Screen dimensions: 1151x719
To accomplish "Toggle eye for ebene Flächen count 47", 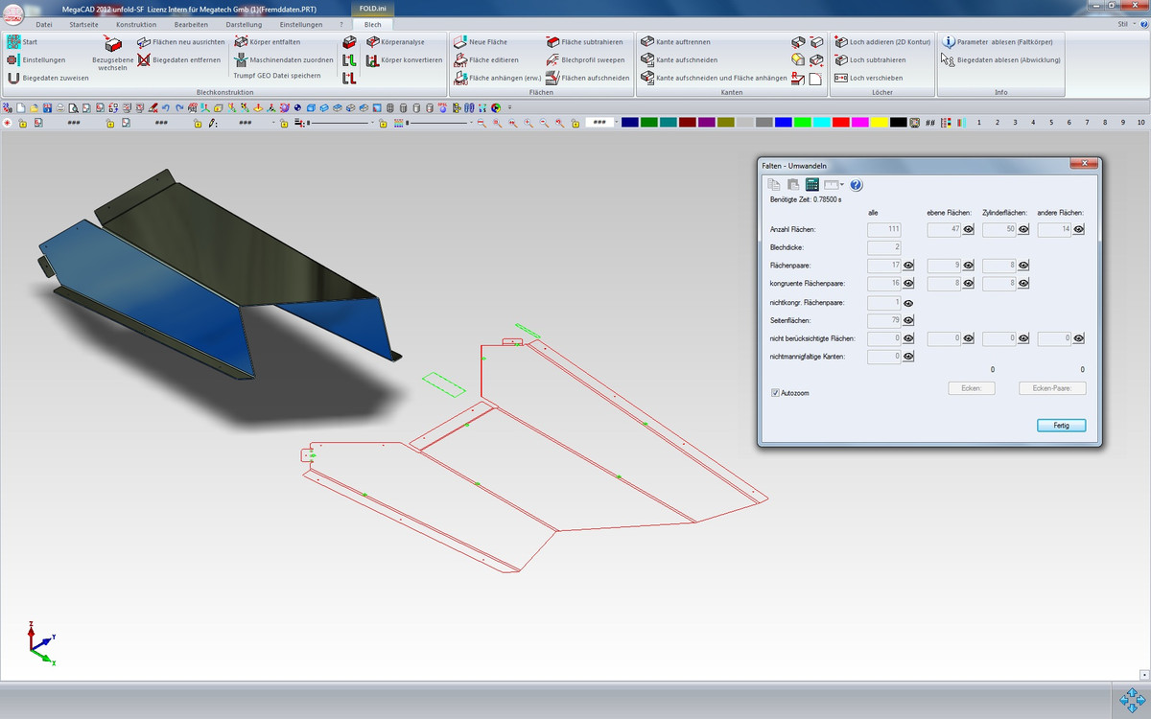I will pos(968,230).
